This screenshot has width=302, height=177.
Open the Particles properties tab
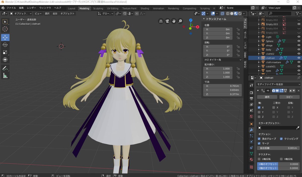(x=251, y=136)
